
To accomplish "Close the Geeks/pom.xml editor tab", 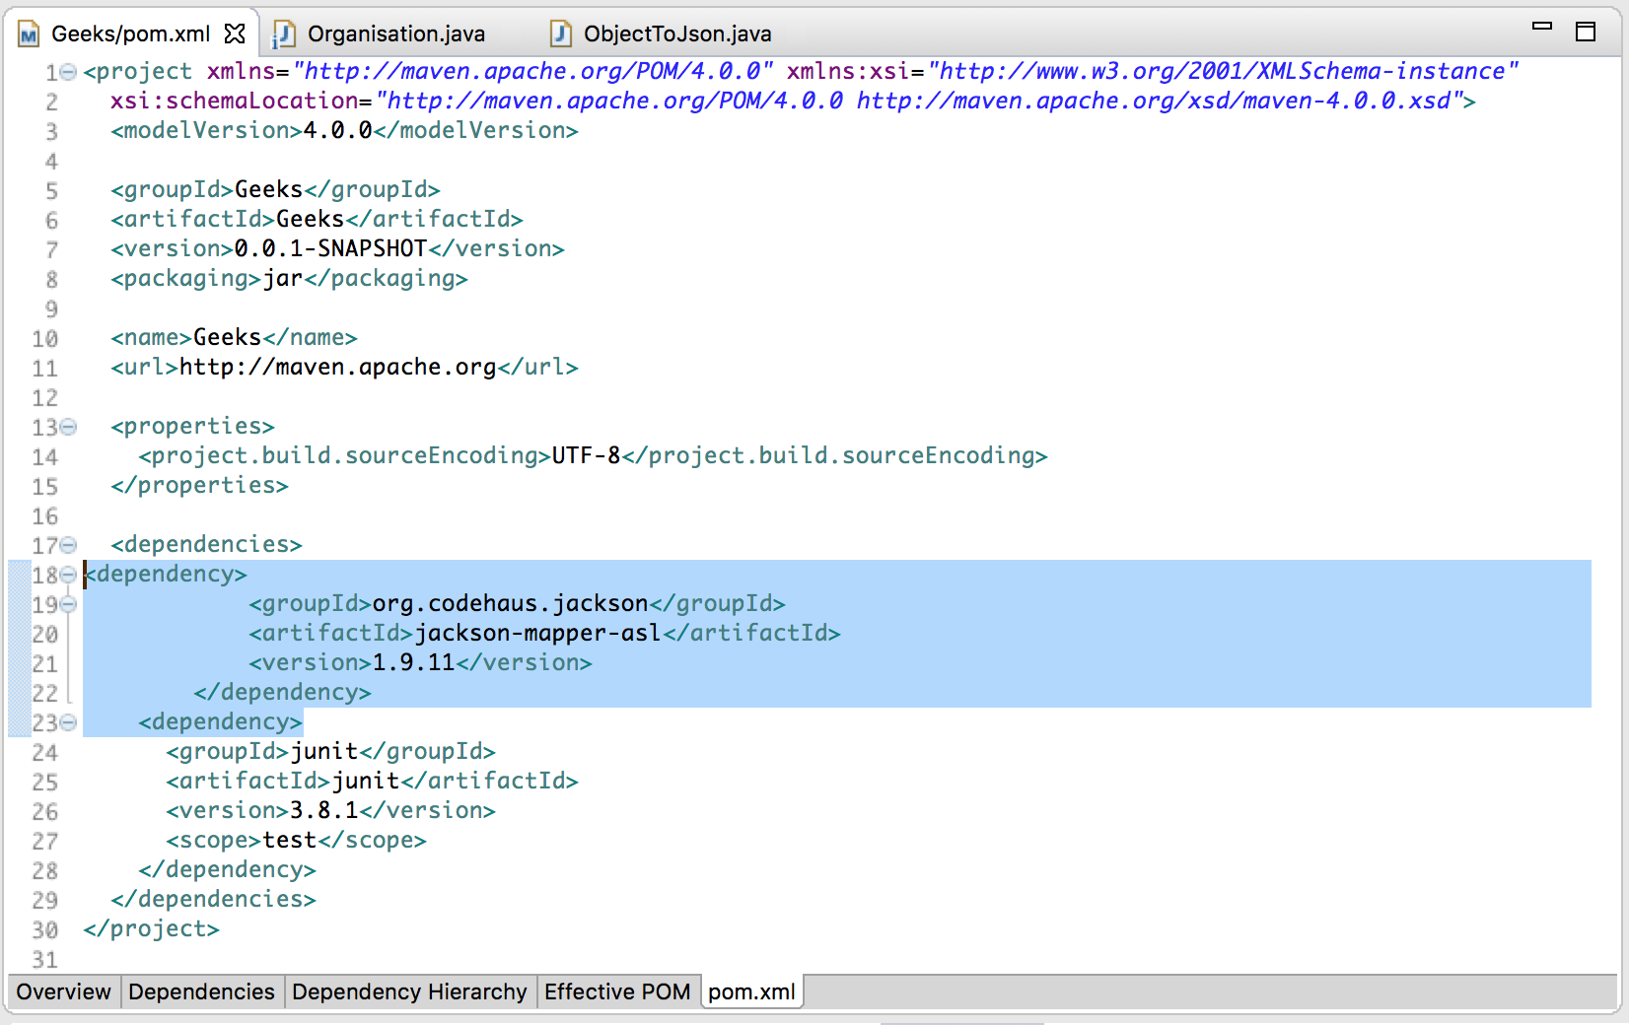I will point(236,33).
